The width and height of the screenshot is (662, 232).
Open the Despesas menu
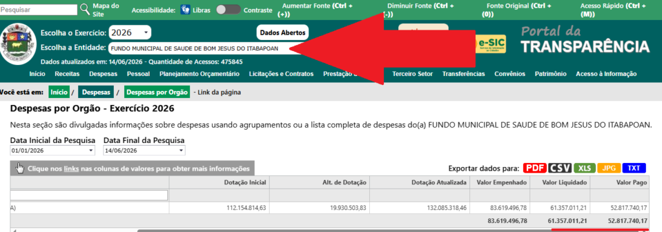coord(103,74)
